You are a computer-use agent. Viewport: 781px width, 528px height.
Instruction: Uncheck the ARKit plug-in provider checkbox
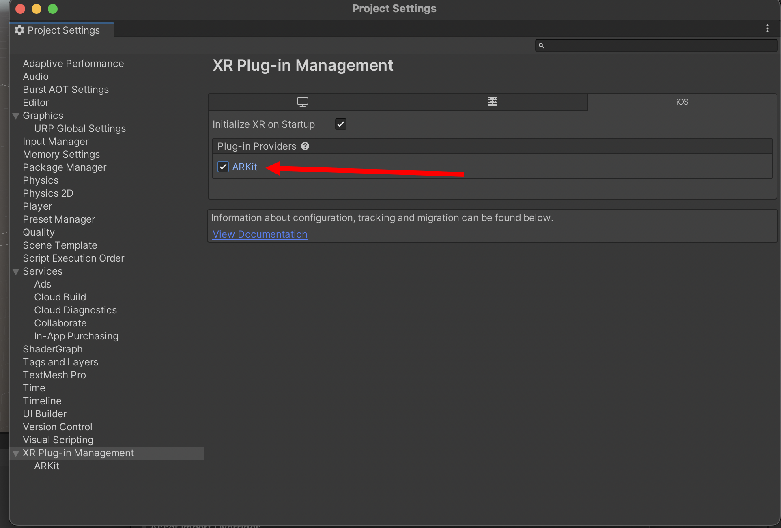pyautogui.click(x=223, y=167)
